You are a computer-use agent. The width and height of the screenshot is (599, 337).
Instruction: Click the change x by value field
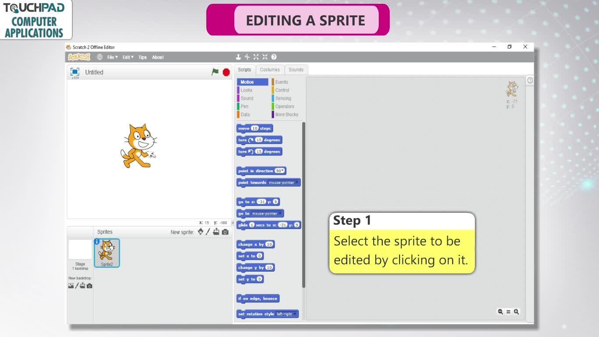point(269,244)
